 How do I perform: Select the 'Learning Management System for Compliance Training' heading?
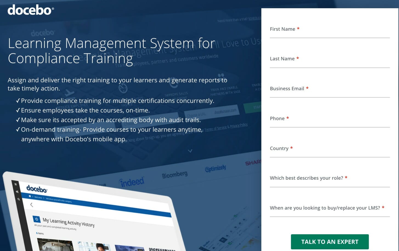tap(111, 51)
